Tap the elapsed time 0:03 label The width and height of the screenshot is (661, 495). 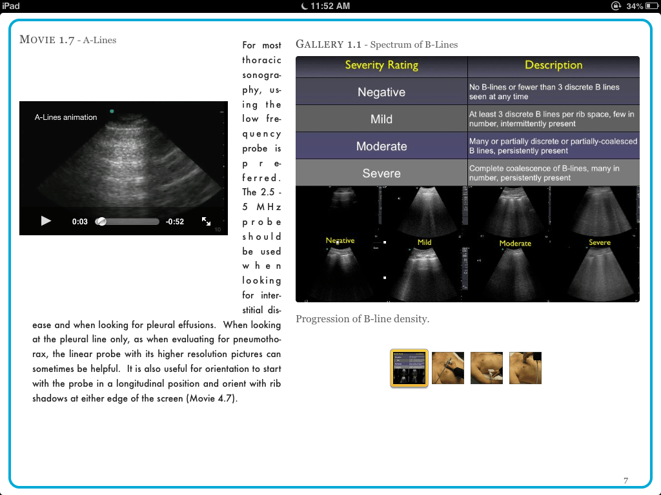pyautogui.click(x=79, y=221)
